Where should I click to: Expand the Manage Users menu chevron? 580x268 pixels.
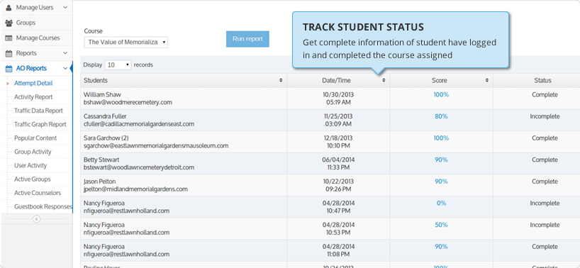[65, 7]
